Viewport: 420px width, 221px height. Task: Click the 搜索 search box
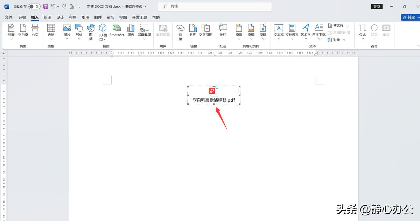tap(214, 7)
